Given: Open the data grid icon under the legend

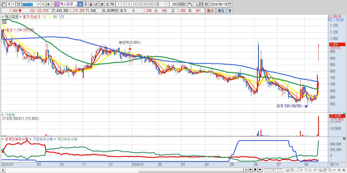Looking at the screenshot, I should [x=4, y=21].
